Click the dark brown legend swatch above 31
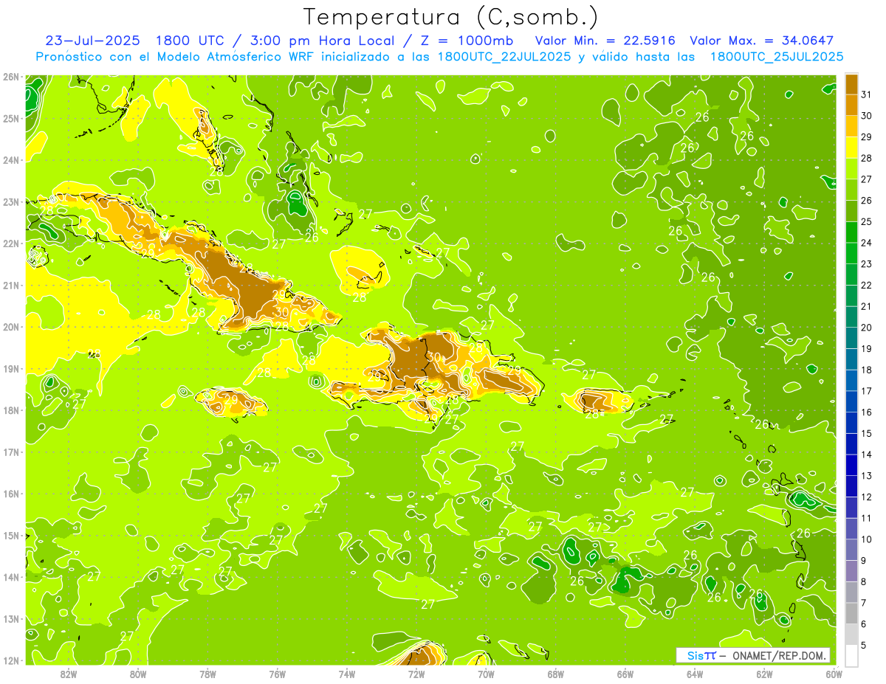The height and width of the screenshot is (684, 886). point(851,84)
